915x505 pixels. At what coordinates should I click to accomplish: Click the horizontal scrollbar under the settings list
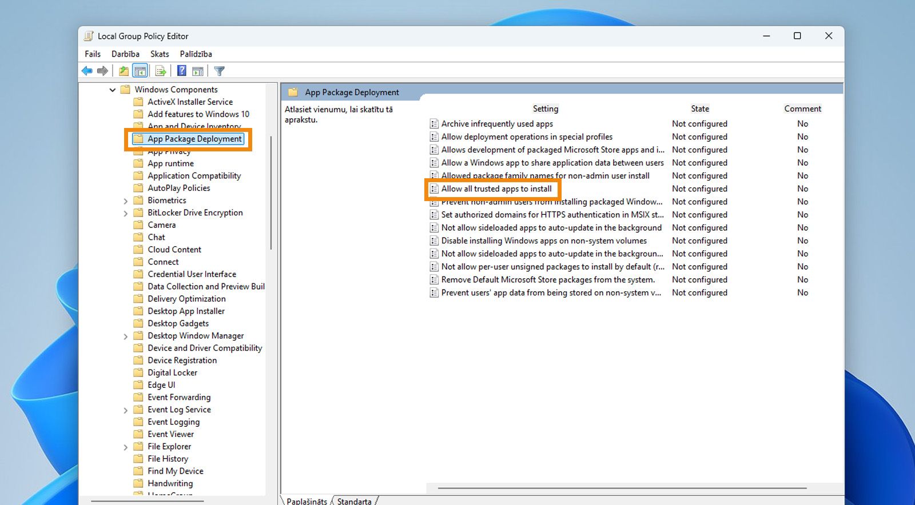(622, 488)
